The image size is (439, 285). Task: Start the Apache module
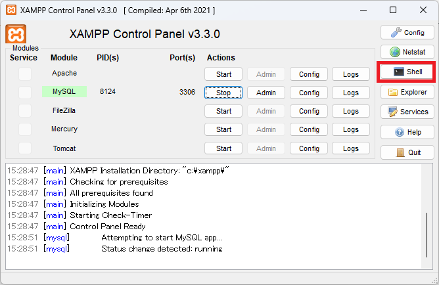223,74
